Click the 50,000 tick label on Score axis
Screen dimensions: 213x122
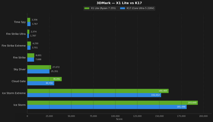pyautogui.click(x=71, y=116)
